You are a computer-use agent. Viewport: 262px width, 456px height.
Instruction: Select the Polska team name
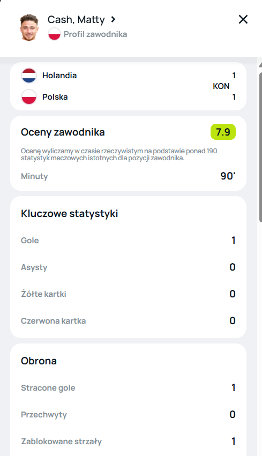coord(55,97)
